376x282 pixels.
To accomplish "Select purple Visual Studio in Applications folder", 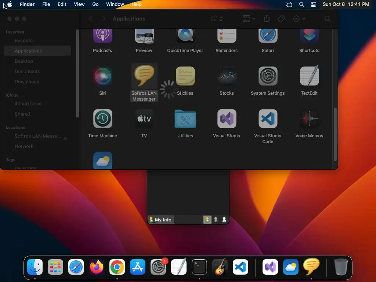I will 227,119.
